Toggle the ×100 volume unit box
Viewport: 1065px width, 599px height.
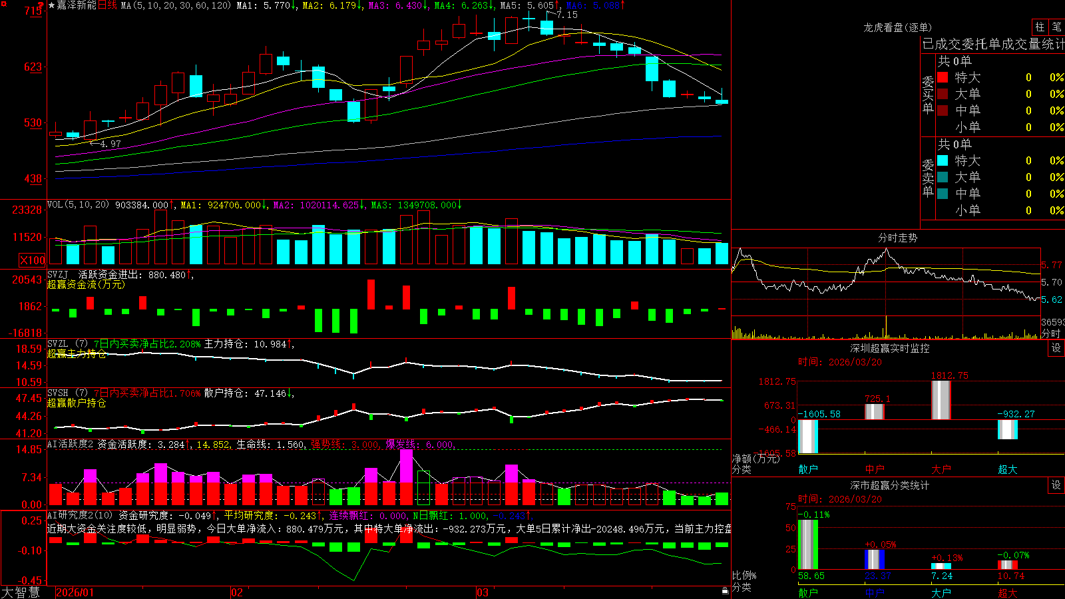[x=33, y=260]
